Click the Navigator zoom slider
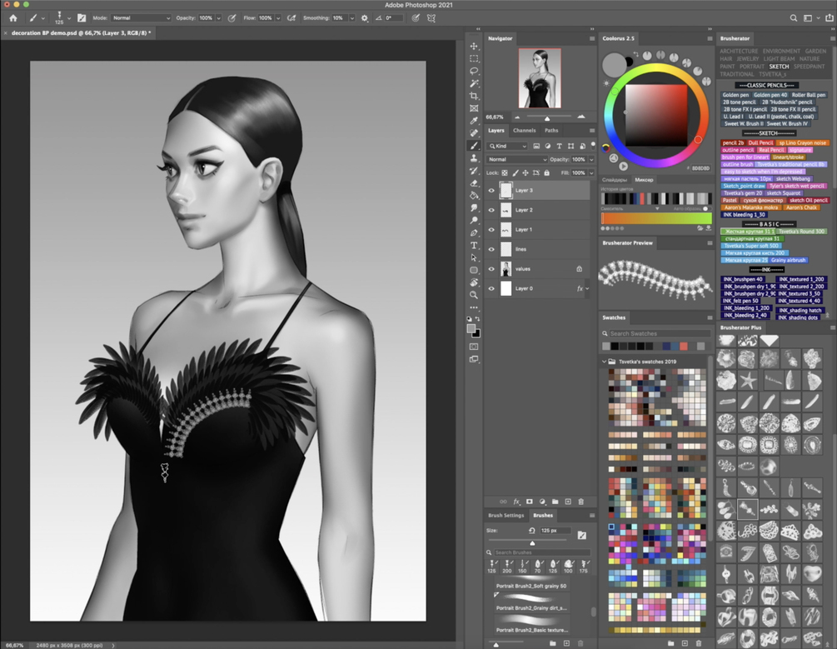This screenshot has height=649, width=837. coord(548,117)
